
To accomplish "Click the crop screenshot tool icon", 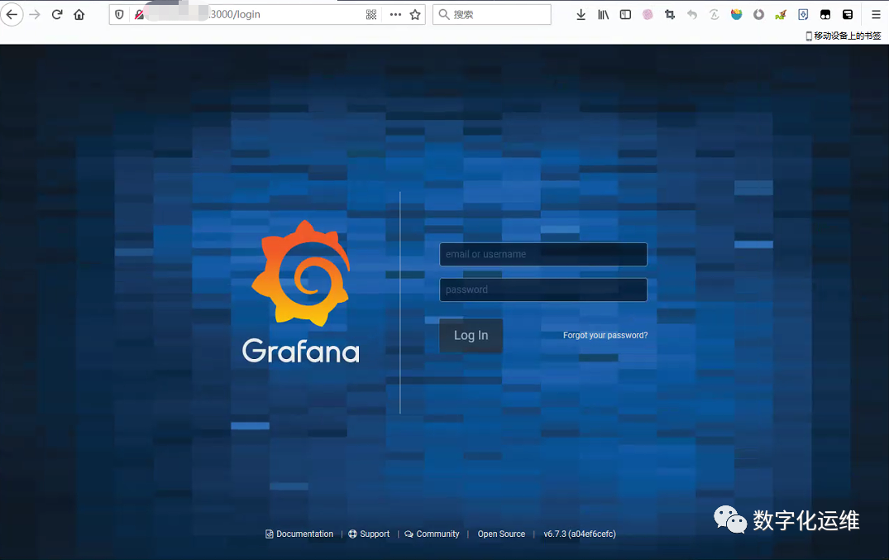I will 670,15.
